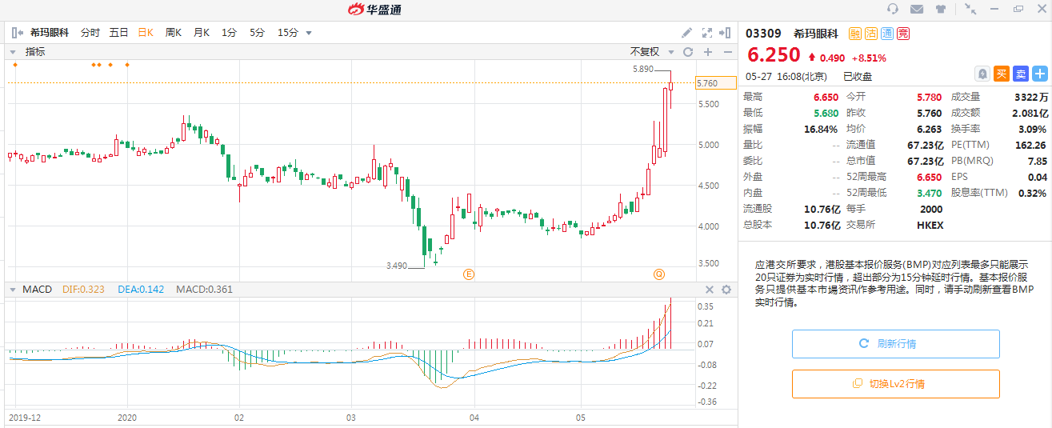Click the 刷新行情 refresh quotes button
1052x428 pixels.
[x=895, y=344]
